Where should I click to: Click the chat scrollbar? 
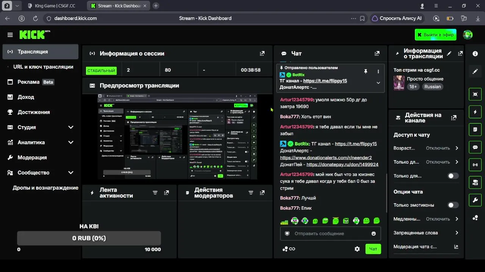tap(386, 193)
